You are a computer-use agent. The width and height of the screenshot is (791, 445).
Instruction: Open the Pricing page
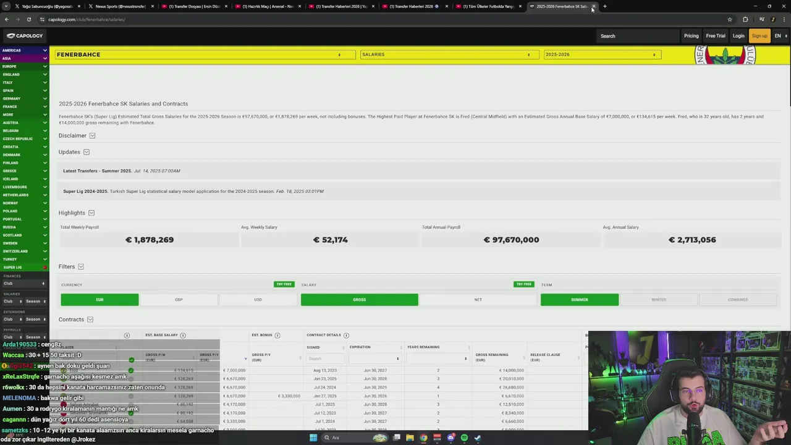691,36
